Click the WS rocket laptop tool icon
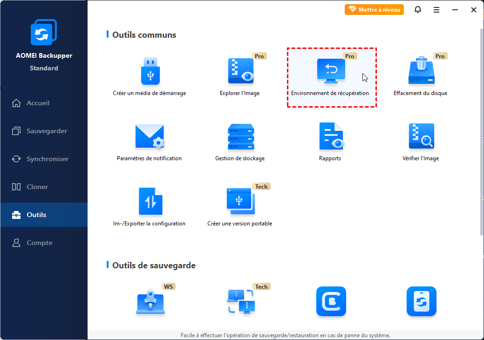 click(150, 301)
